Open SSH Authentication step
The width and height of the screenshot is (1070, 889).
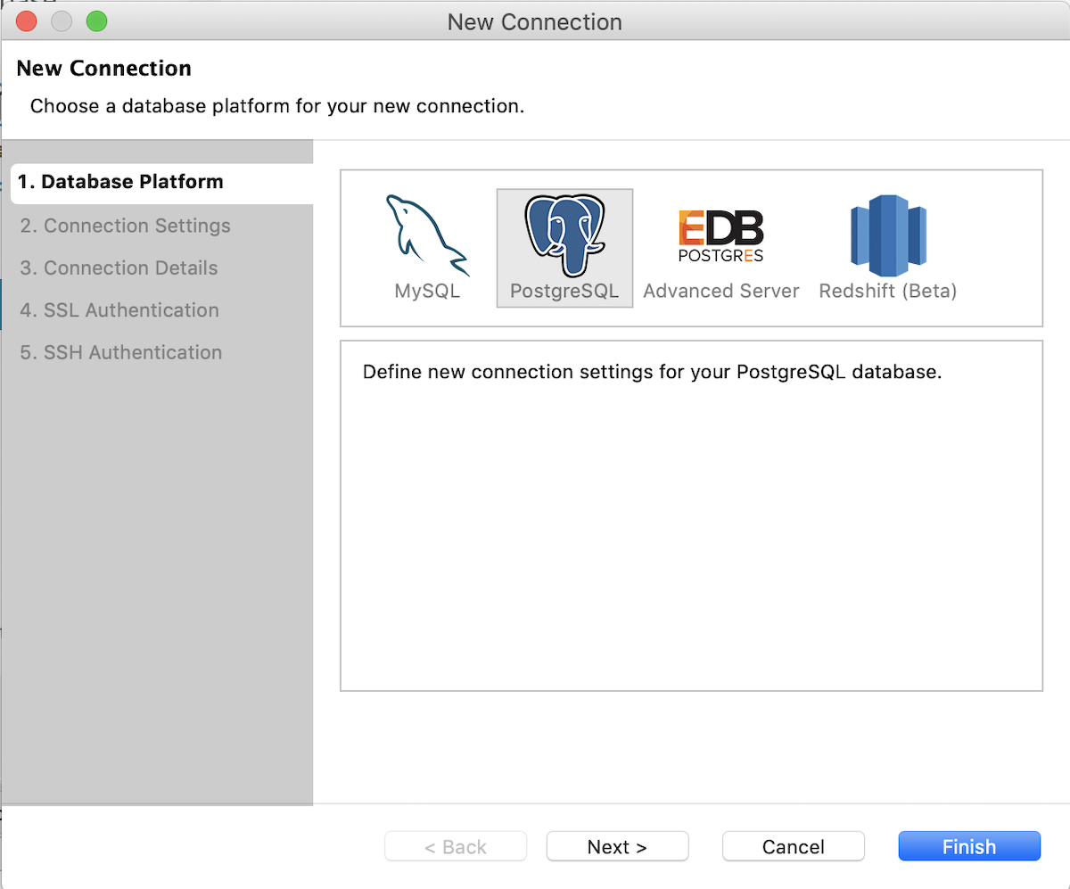pos(120,352)
